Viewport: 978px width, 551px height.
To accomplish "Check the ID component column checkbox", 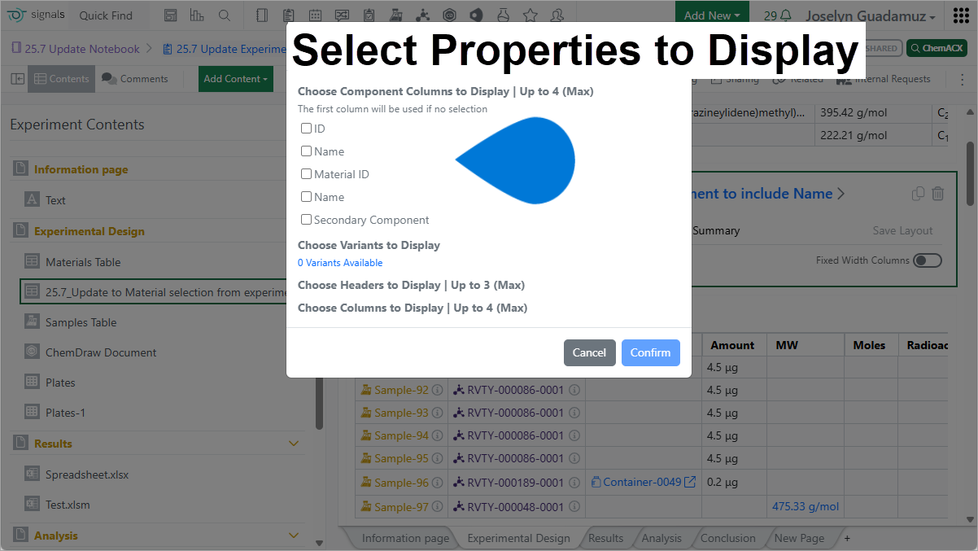I will 306,129.
